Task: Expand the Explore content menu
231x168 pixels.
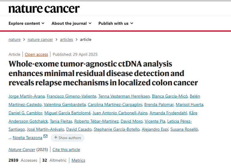Action: [x=26, y=23]
